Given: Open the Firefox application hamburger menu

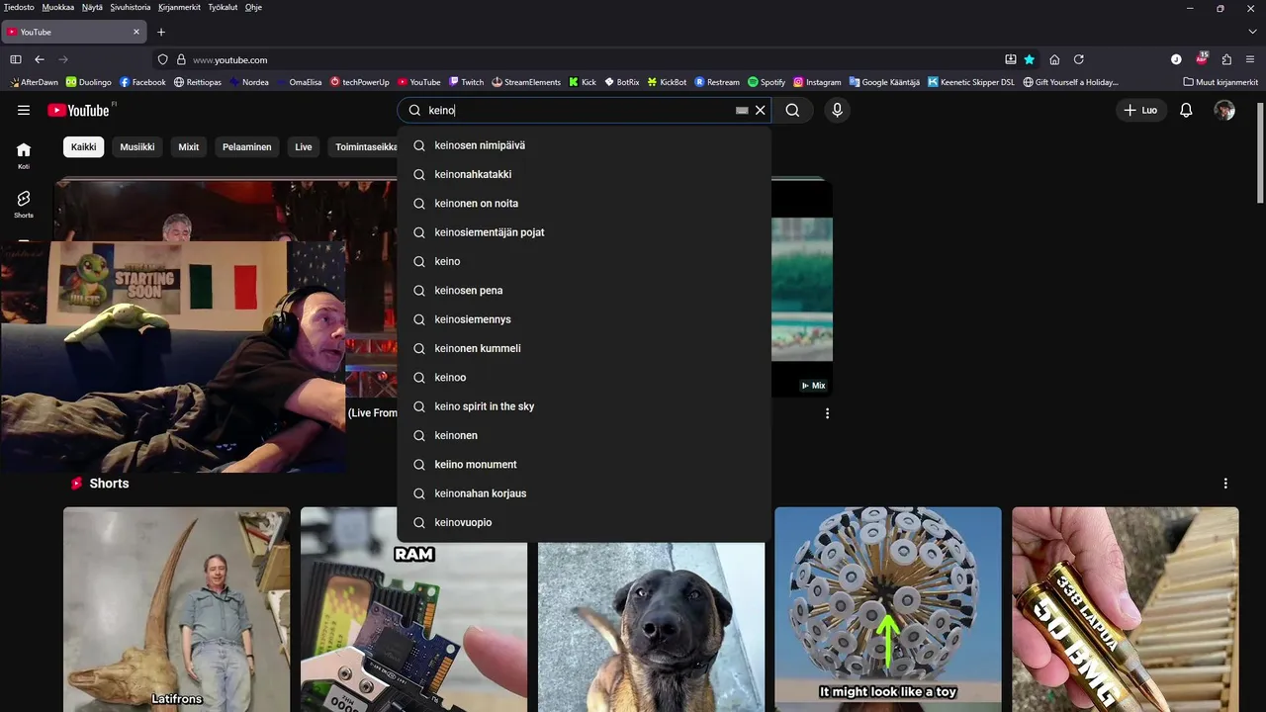Looking at the screenshot, I should point(1251,59).
